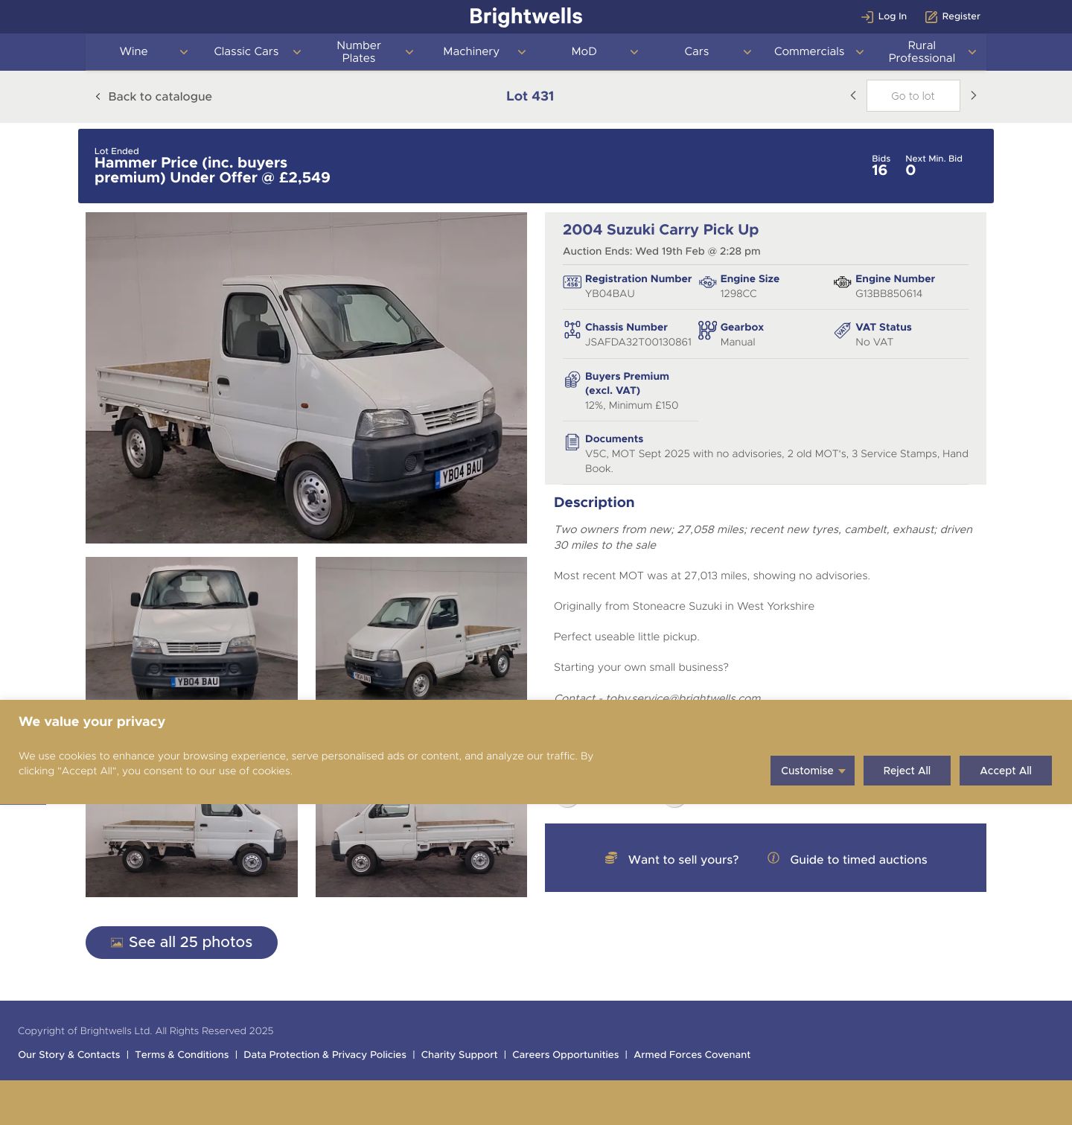Viewport: 1072px width, 1125px height.
Task: Open Charity Support footer link
Action: click(459, 1054)
